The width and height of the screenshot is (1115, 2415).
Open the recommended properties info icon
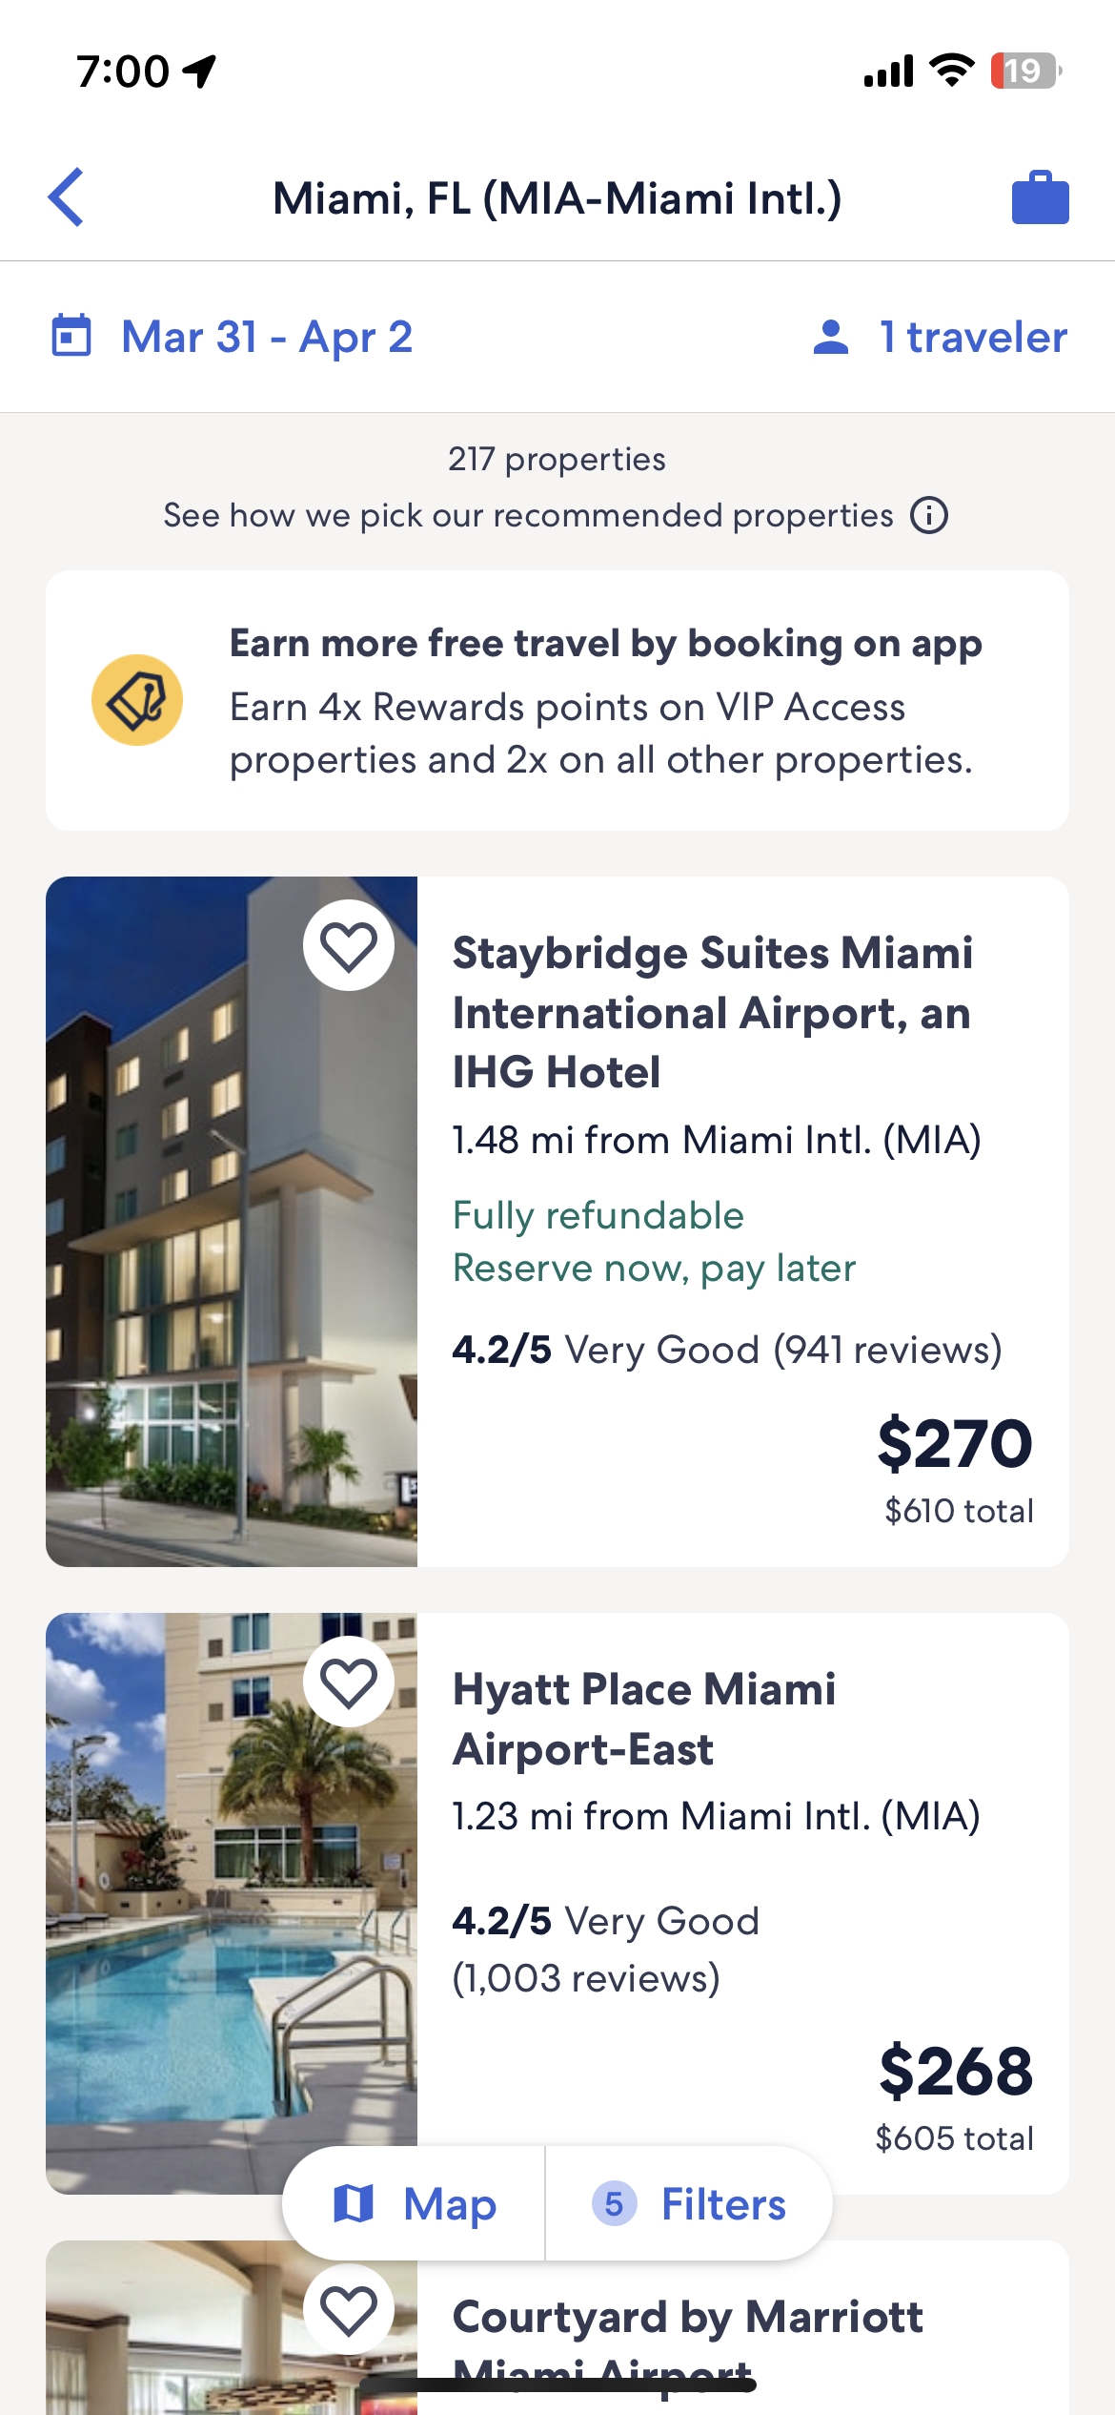click(928, 516)
